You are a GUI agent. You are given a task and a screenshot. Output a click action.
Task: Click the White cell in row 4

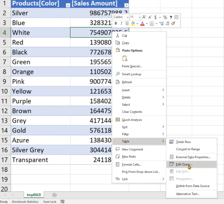click(x=41, y=33)
